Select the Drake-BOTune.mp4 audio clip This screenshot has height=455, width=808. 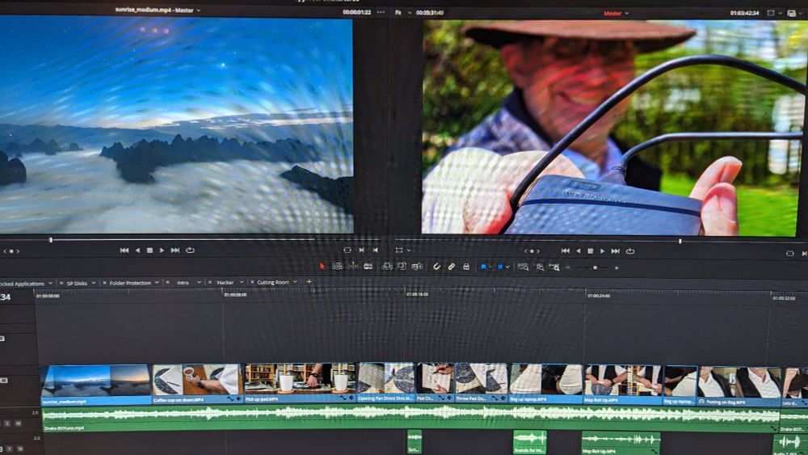tap(410, 419)
